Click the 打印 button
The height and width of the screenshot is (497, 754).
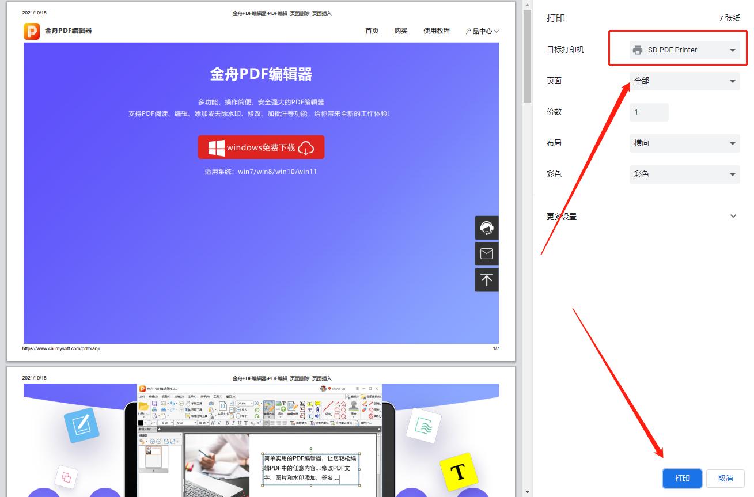682,478
